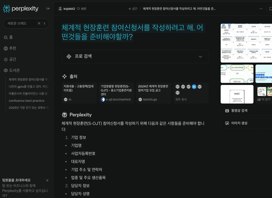Image resolution: width=272 pixels, height=198 pixels.
Task: Open the large flowchart image thumbnail
Action: click(x=246, y=43)
